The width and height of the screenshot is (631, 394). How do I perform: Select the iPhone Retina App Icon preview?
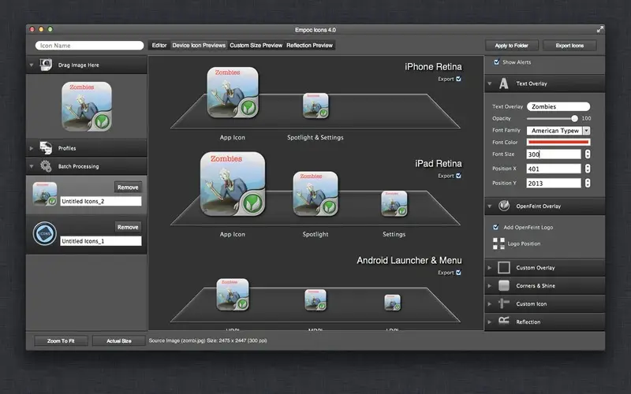click(x=233, y=92)
